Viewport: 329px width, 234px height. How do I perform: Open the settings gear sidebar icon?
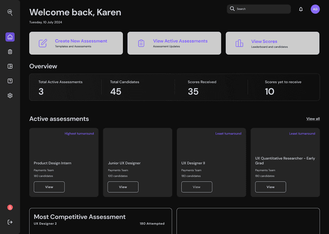10,96
